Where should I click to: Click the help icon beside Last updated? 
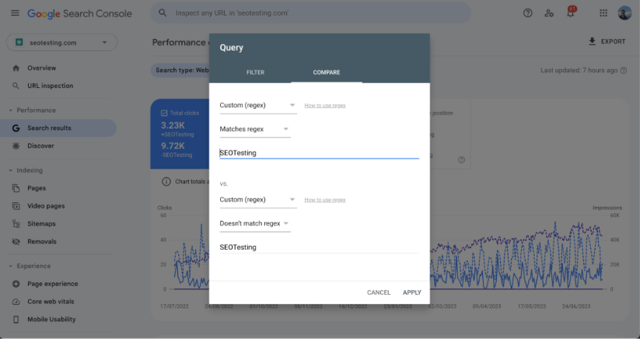pos(623,70)
